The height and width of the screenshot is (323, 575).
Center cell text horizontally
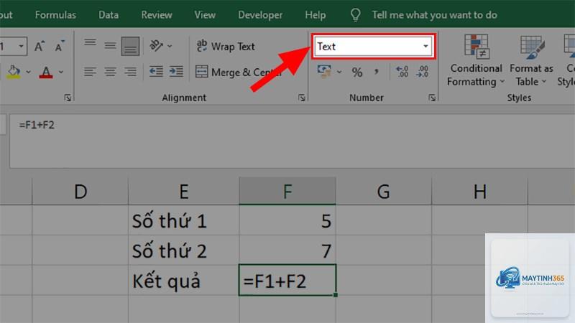110,71
